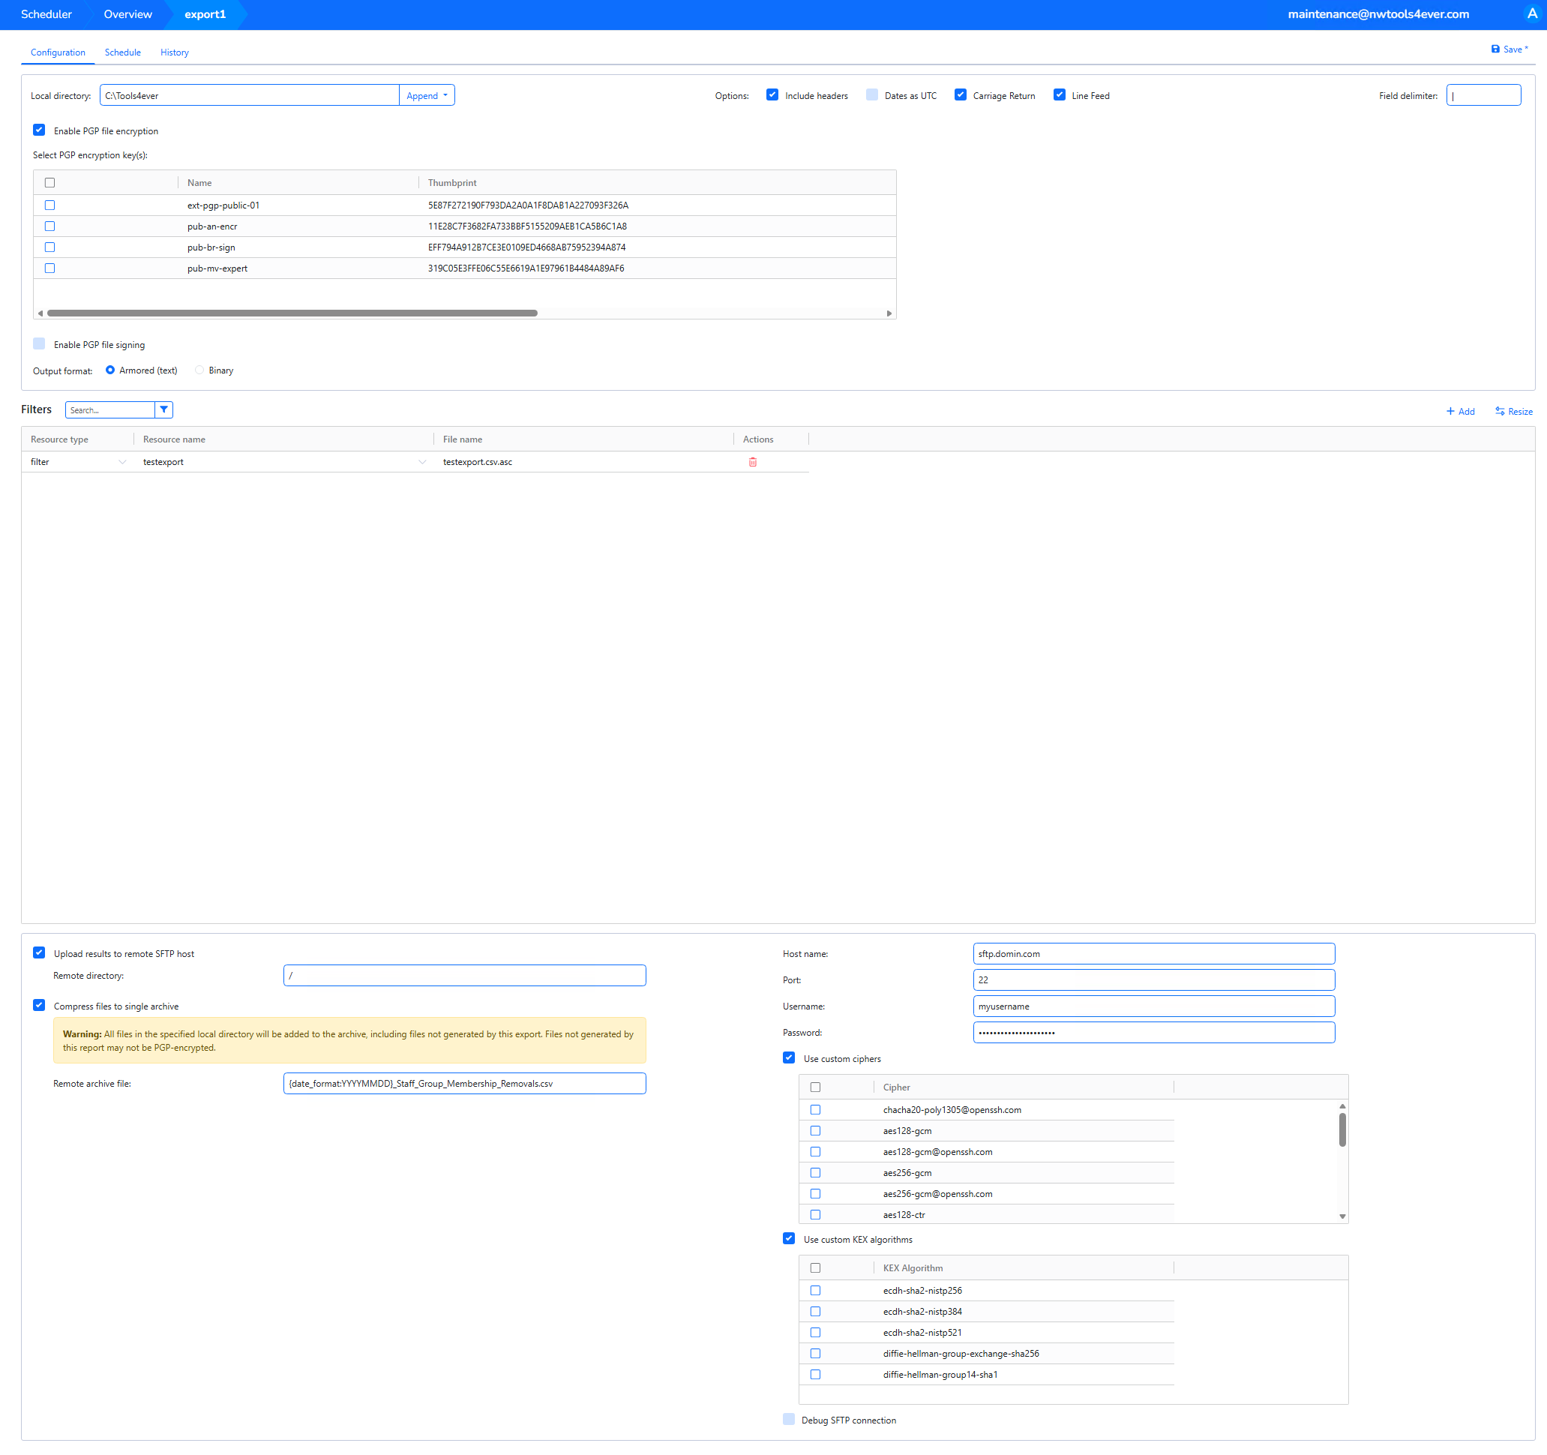Disable PGP file encryption checkbox
Screen dimensions: 1547x1455
(x=39, y=130)
